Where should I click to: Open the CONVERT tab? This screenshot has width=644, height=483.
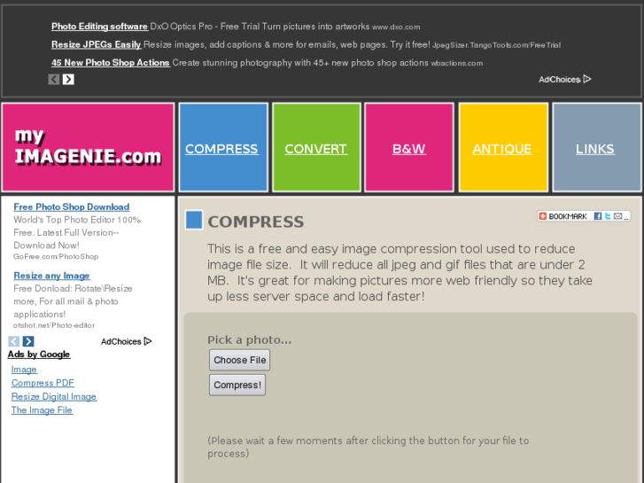316,149
